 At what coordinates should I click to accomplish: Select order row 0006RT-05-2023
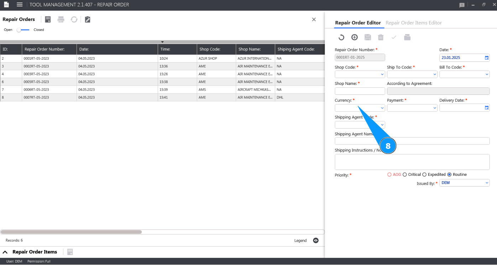pyautogui.click(x=162, y=90)
